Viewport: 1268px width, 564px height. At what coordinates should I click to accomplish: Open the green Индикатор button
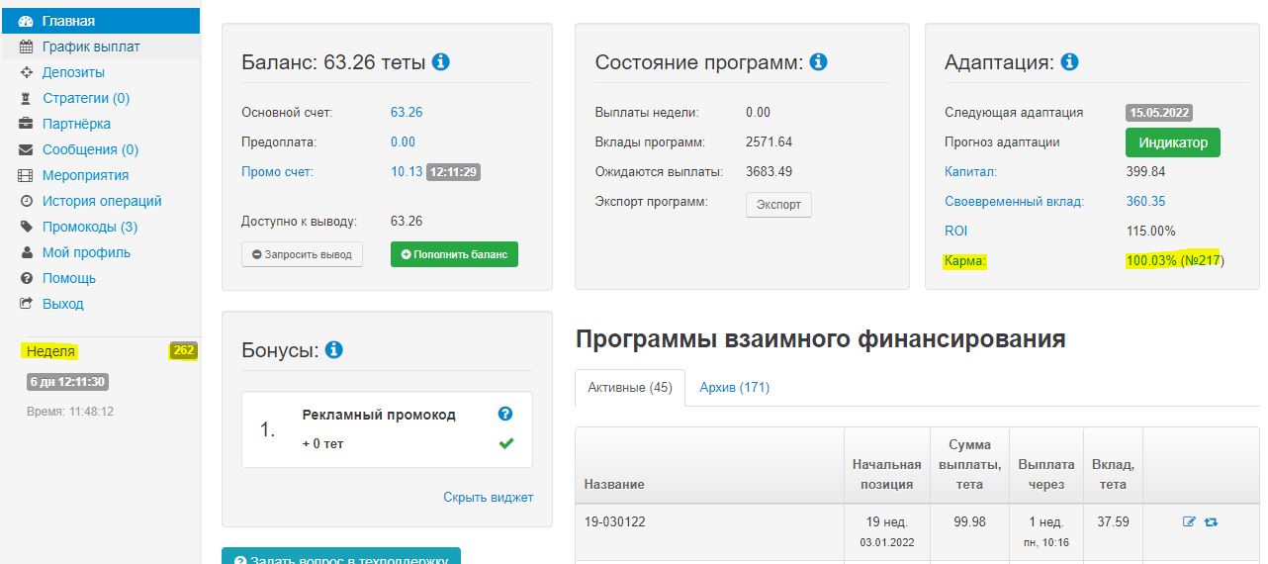1172,142
